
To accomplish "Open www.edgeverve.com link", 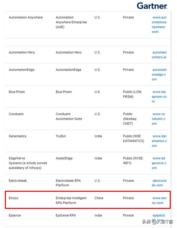I will coord(159,163).
